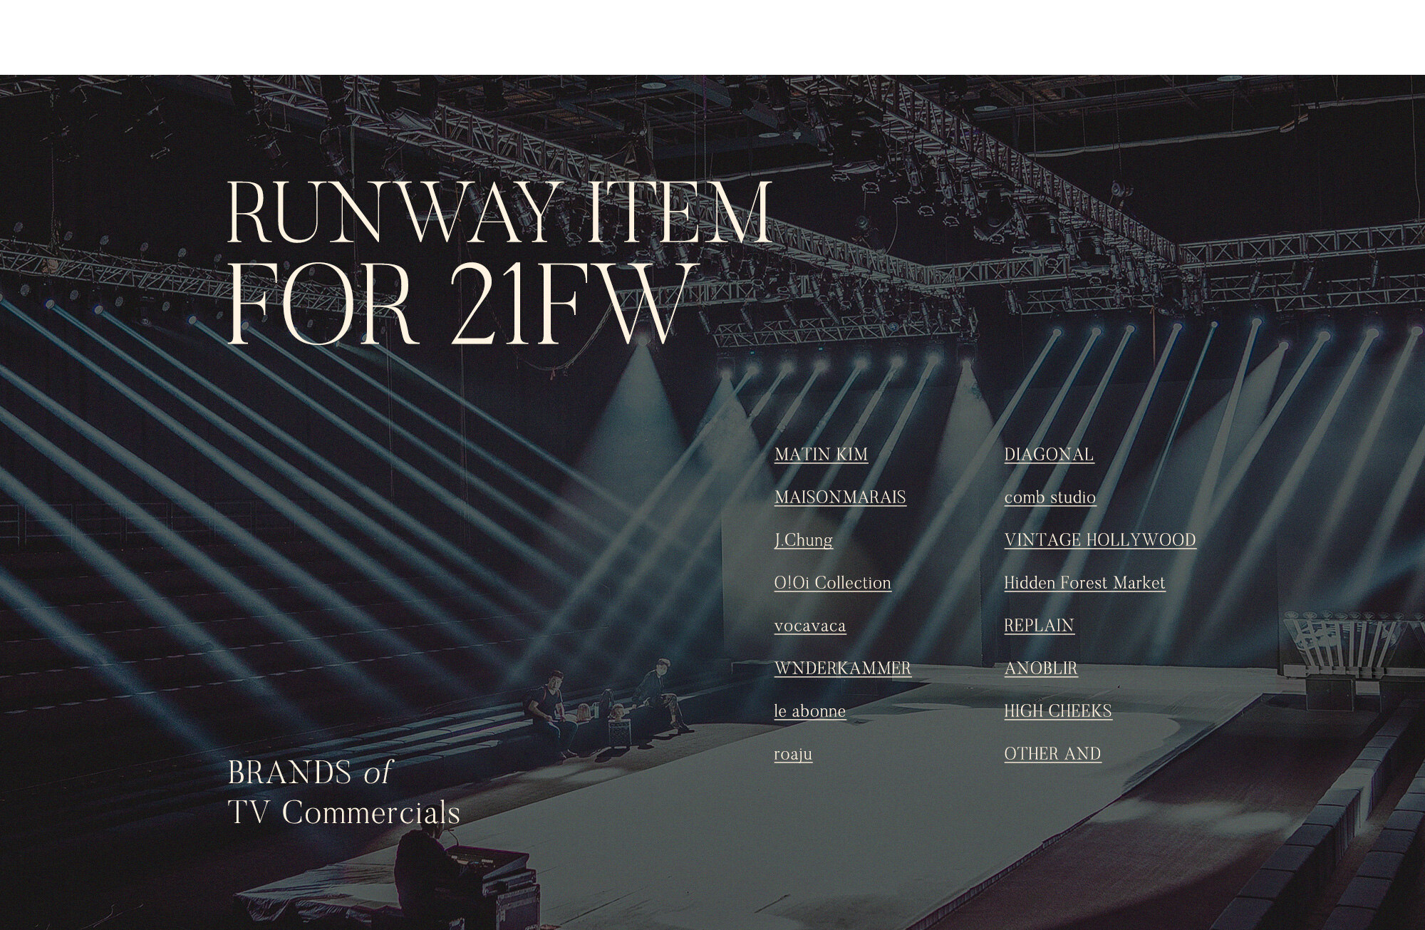Open the roaju brand link

coord(793,754)
